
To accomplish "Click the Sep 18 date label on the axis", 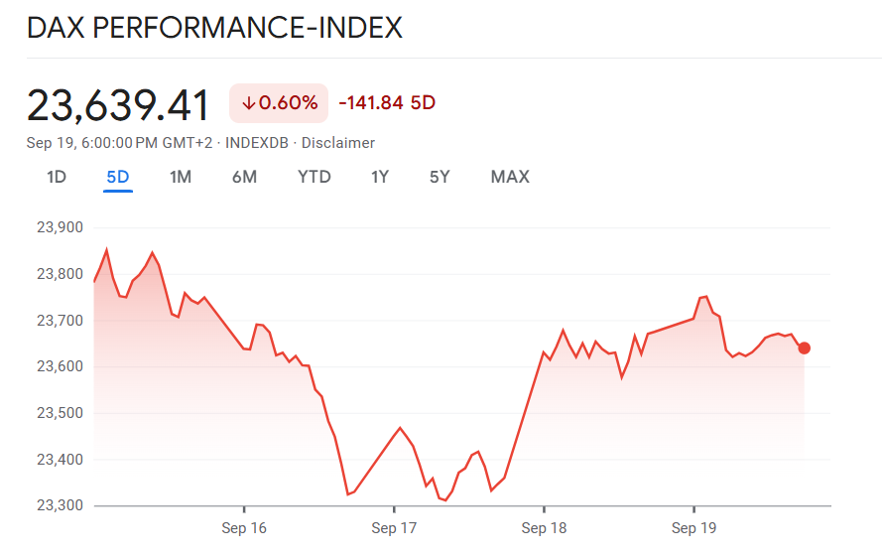I will (x=544, y=528).
